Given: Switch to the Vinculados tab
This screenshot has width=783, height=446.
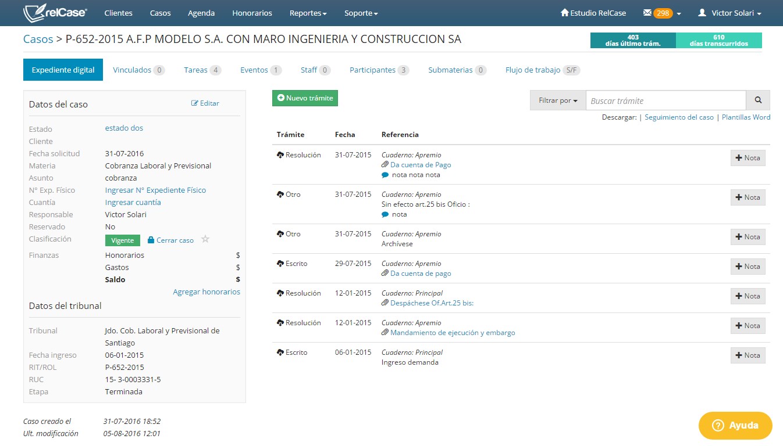Looking at the screenshot, I should pyautogui.click(x=138, y=70).
